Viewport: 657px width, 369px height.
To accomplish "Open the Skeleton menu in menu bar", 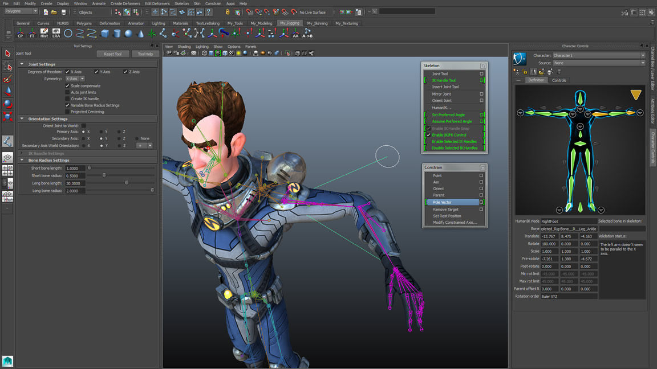I will pyautogui.click(x=181, y=3).
